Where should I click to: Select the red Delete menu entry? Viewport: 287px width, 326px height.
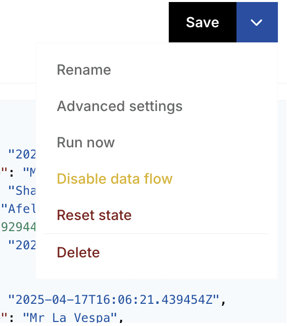(78, 252)
